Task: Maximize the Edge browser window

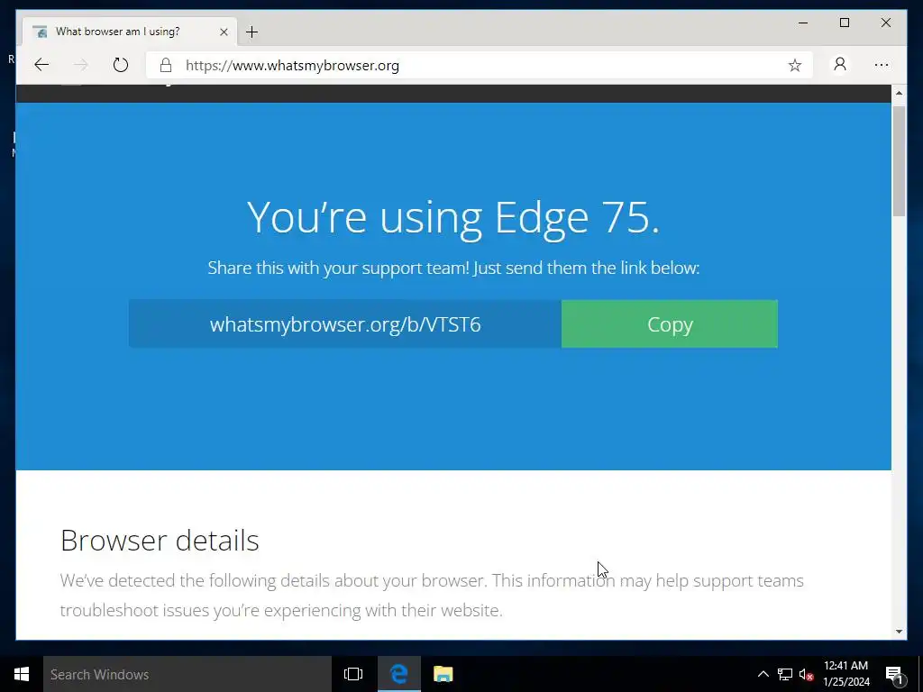Action: (844, 23)
